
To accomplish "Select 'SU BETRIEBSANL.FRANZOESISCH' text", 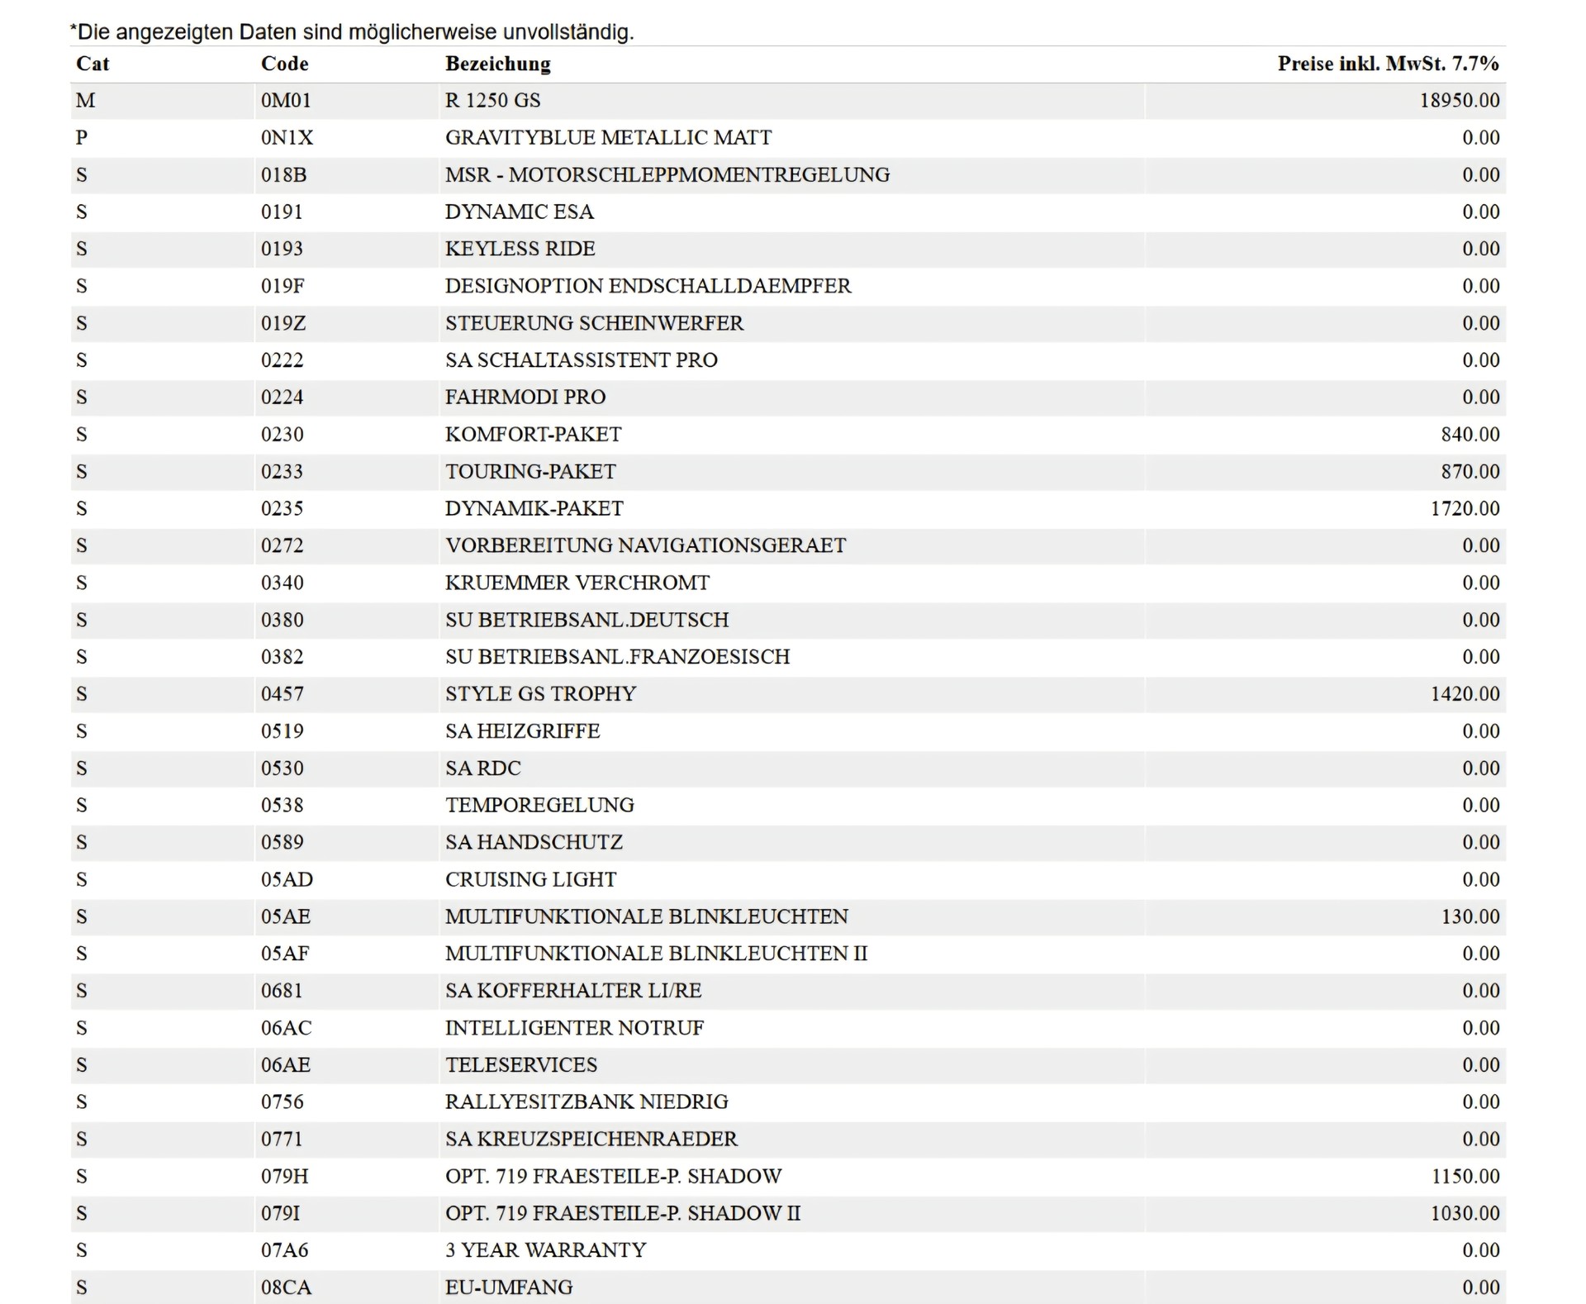I will (618, 657).
